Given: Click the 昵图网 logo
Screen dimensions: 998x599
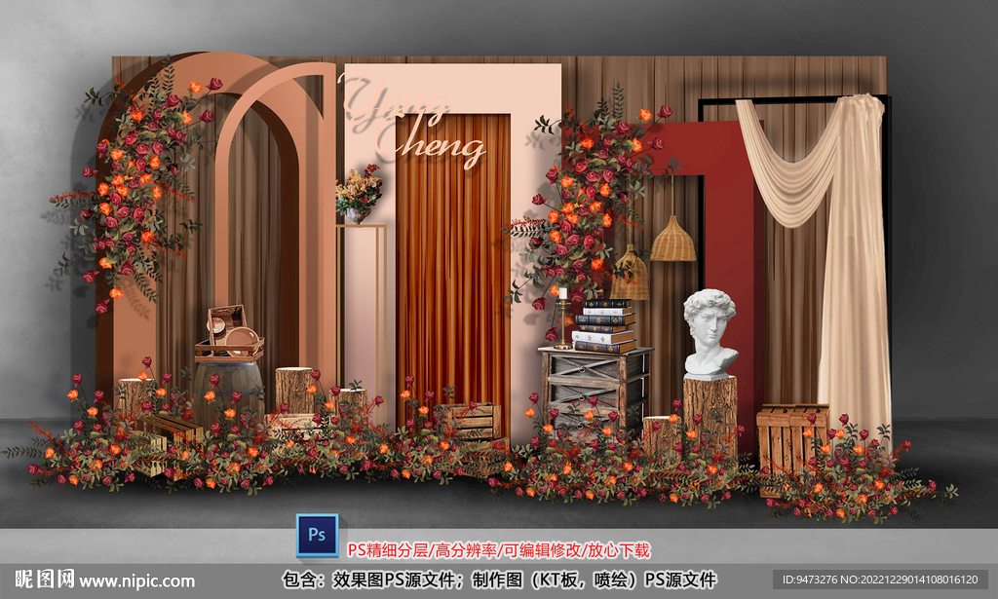Looking at the screenshot, I should click(x=45, y=580).
